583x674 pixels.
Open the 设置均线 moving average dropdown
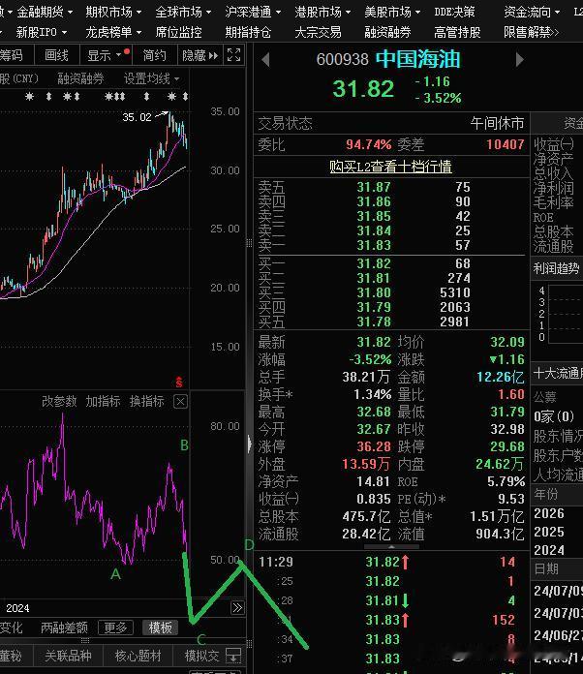coord(152,78)
